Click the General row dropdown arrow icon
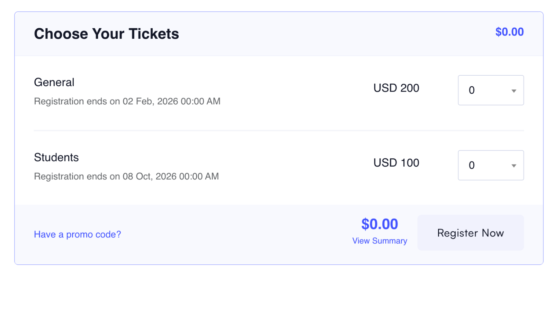554x311 pixels. [x=513, y=91]
